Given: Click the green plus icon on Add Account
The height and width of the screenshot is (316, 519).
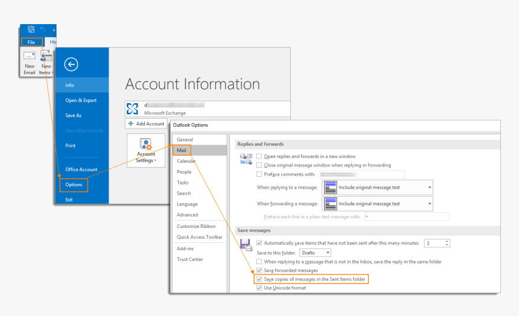Looking at the screenshot, I should (x=131, y=124).
